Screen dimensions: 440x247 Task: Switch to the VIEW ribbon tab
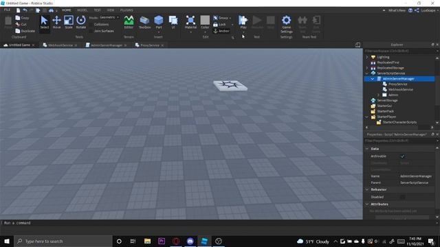pos(111,10)
